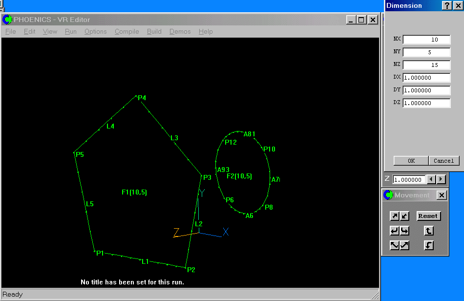Screen dimensions: 464x301
Task: Click the NX input field
Action: click(x=426, y=40)
